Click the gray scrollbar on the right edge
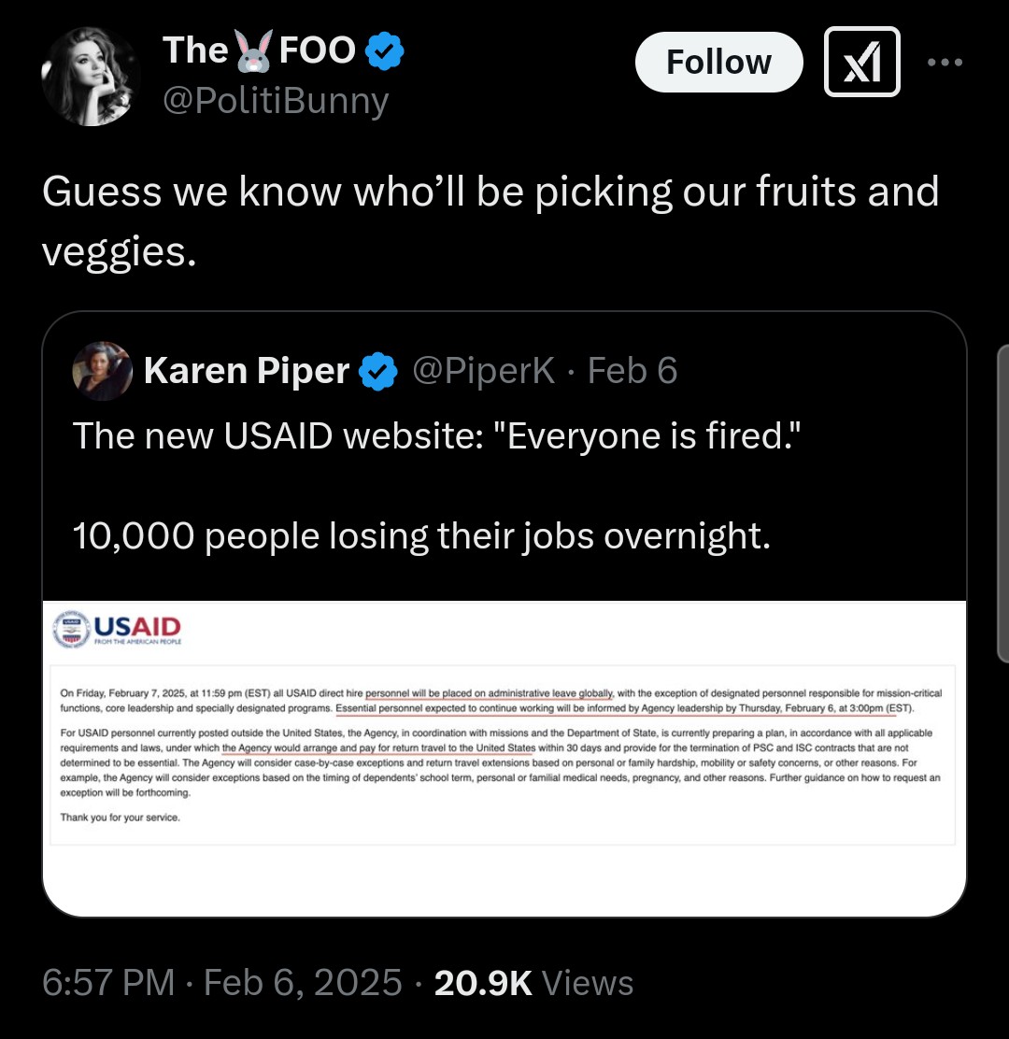The image size is (1009, 1039). coord(1003,505)
